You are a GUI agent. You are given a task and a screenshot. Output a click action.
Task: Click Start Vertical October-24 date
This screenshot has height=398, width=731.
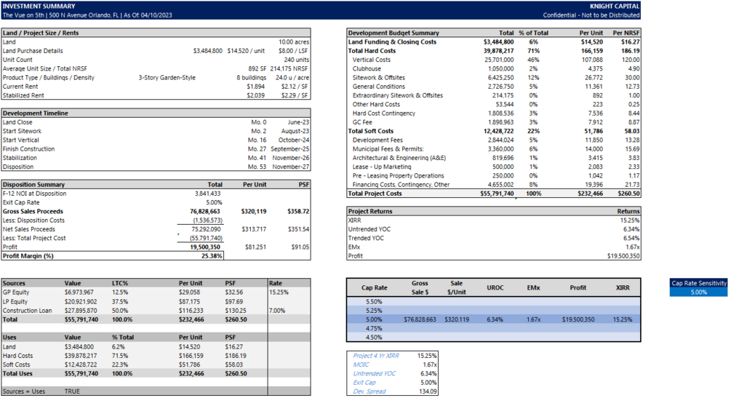[293, 140]
